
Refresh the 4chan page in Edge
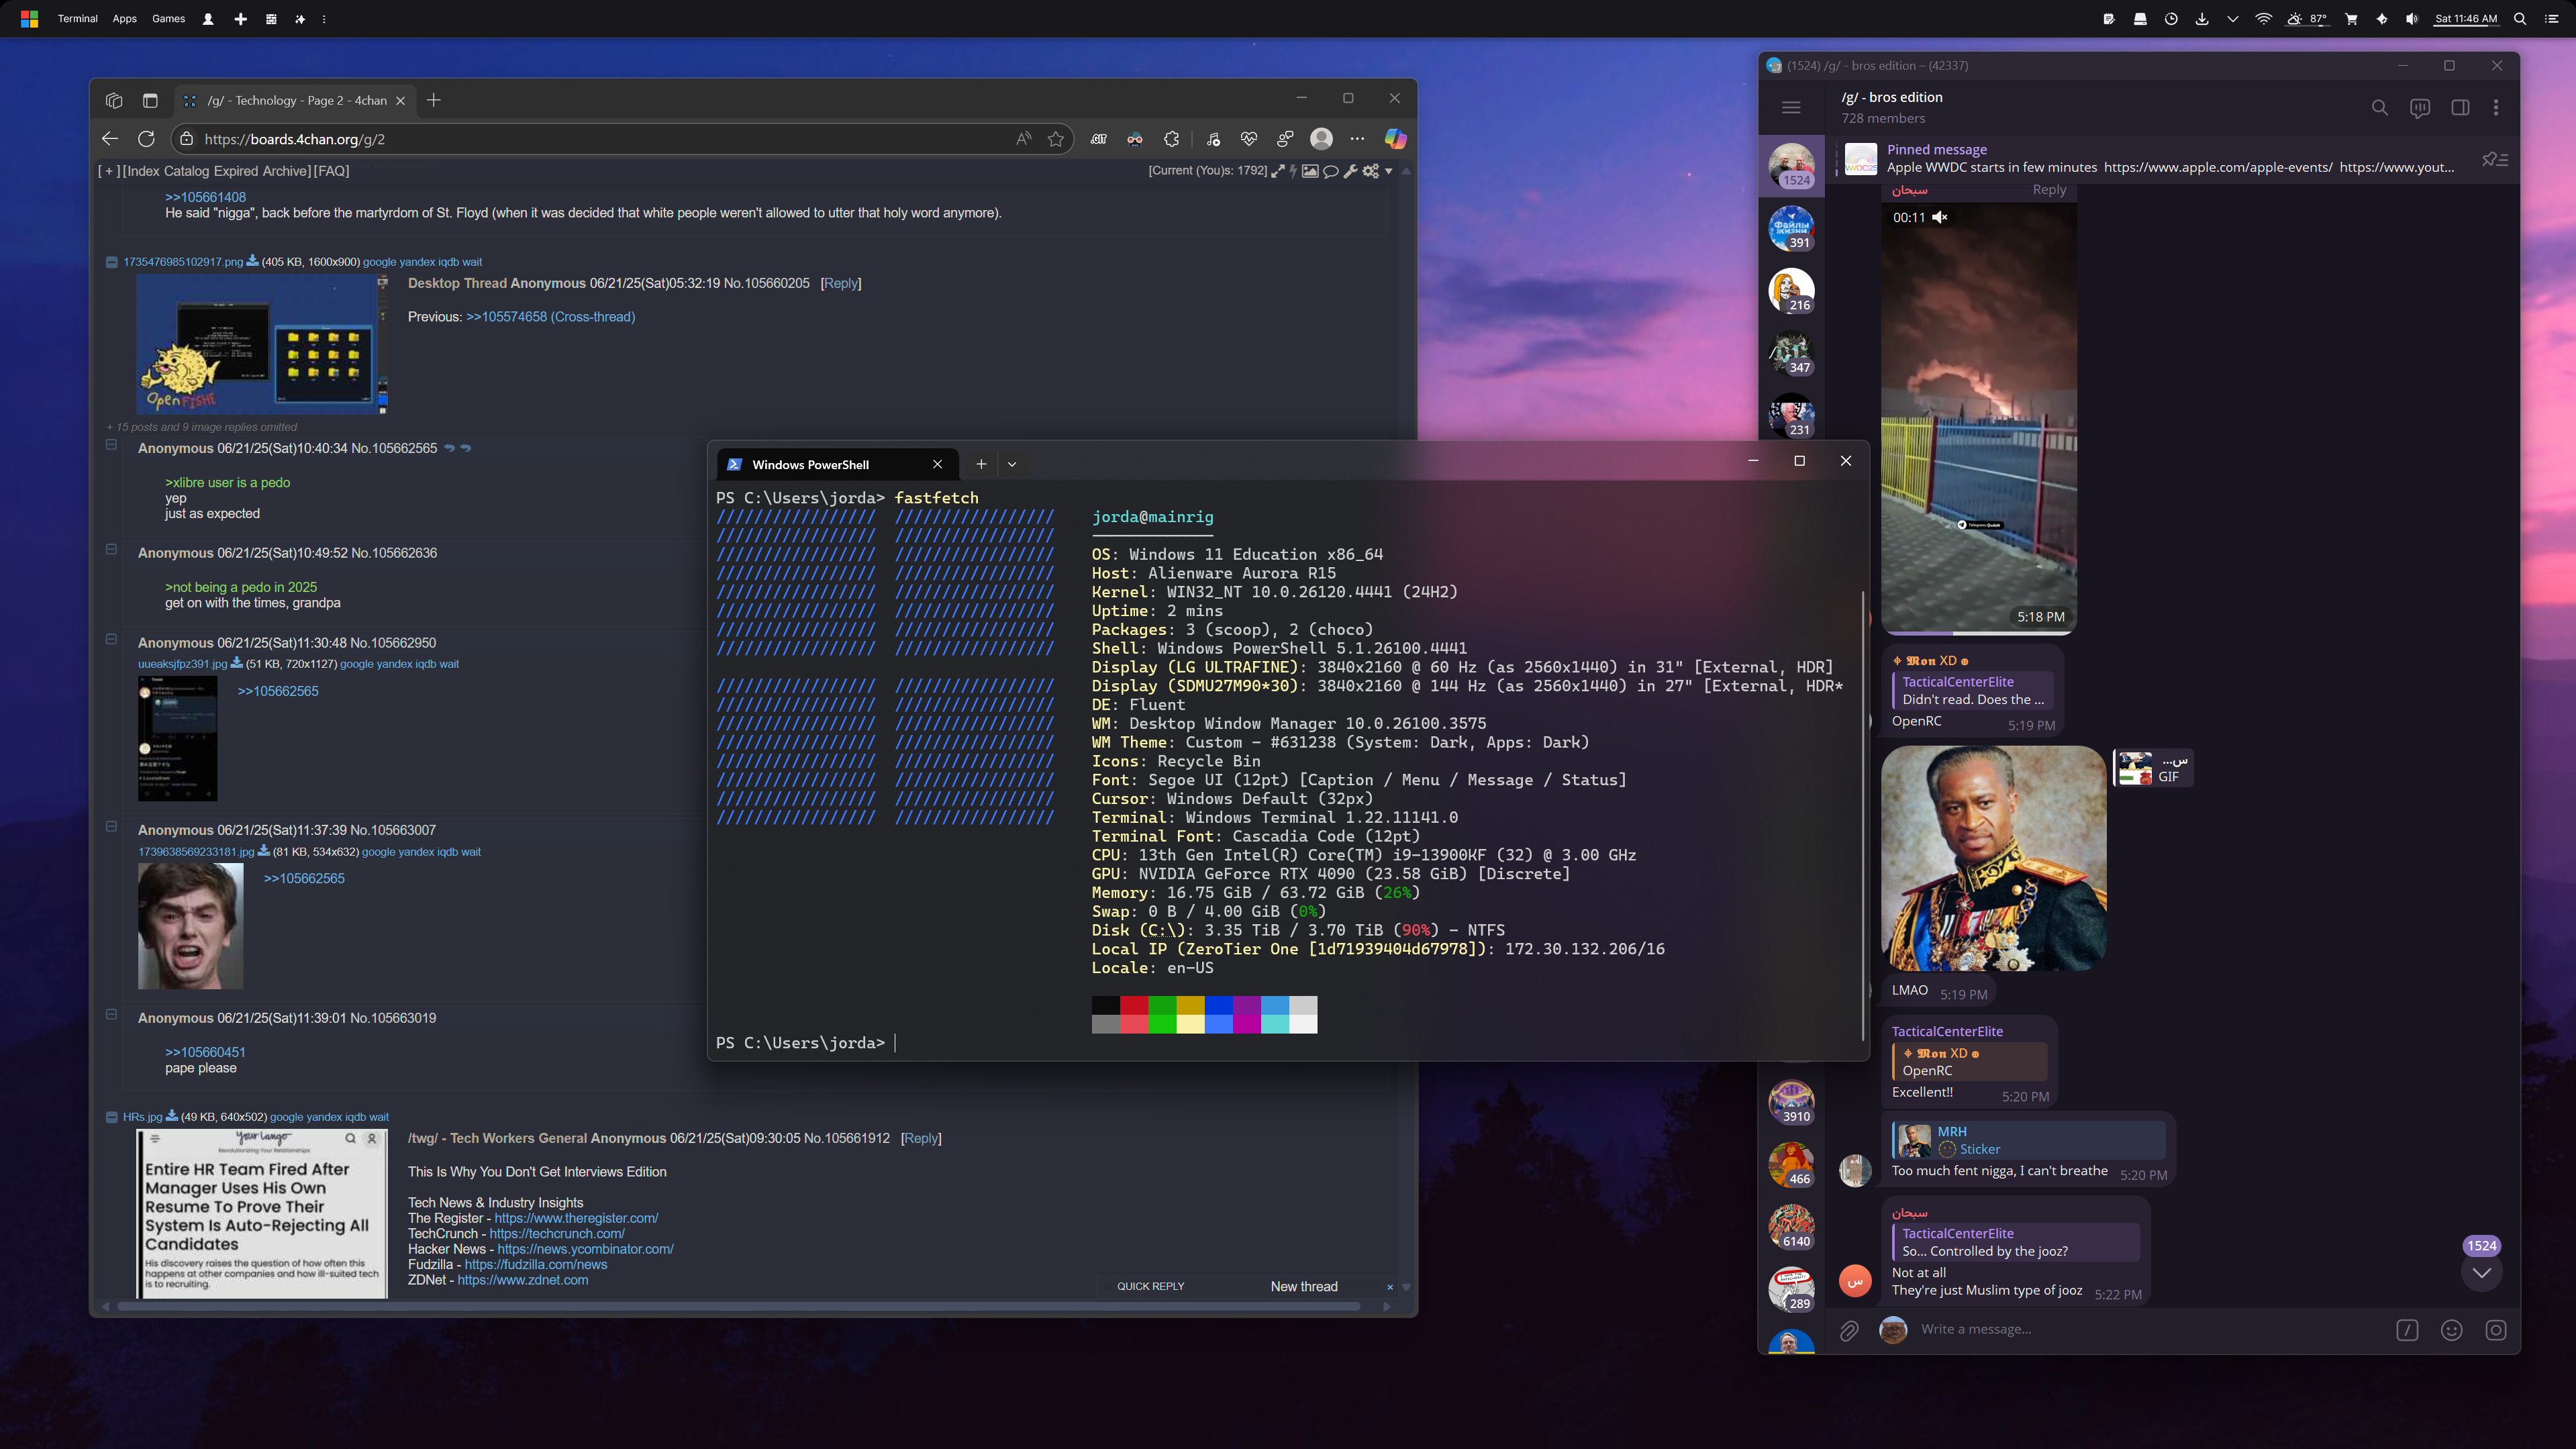(x=146, y=139)
